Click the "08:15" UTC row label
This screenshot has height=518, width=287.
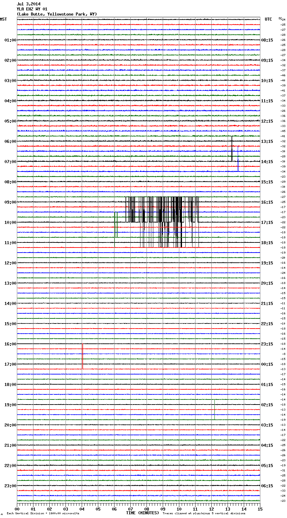click(267, 40)
